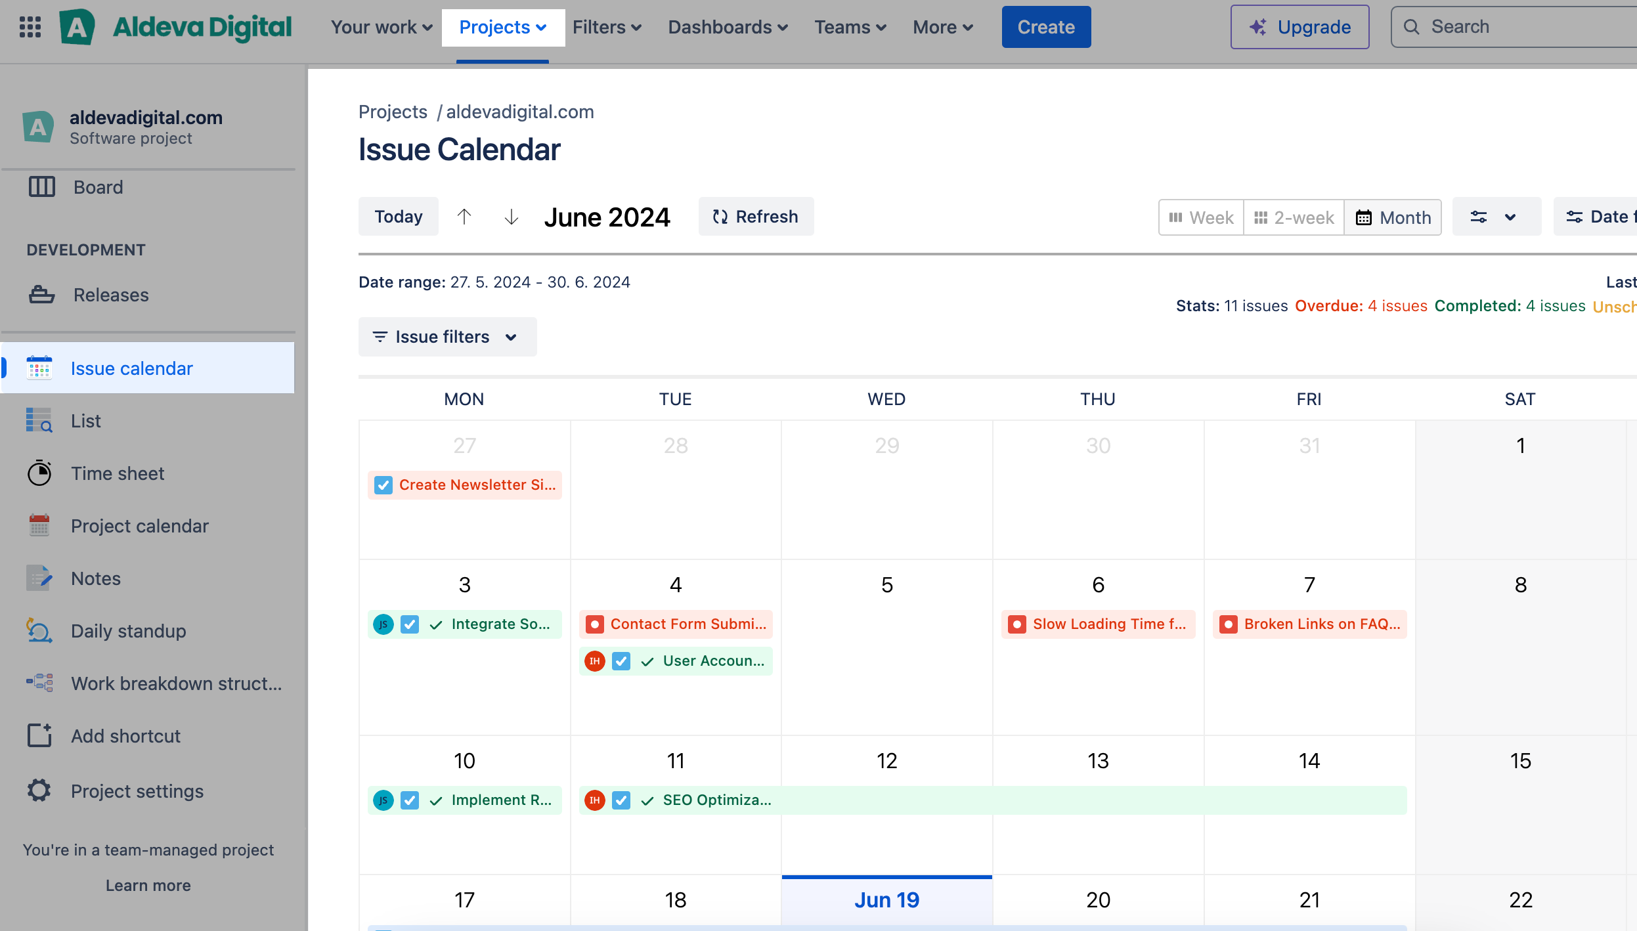The width and height of the screenshot is (1637, 931).
Task: Open Time sheet from sidebar
Action: click(x=118, y=473)
